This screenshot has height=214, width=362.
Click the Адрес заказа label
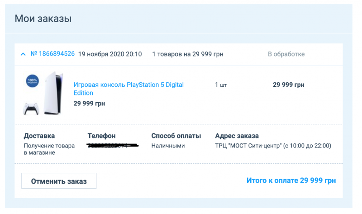pyautogui.click(x=237, y=136)
